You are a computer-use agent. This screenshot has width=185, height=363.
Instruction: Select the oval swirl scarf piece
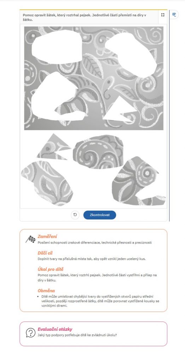pyautogui.click(x=98, y=152)
